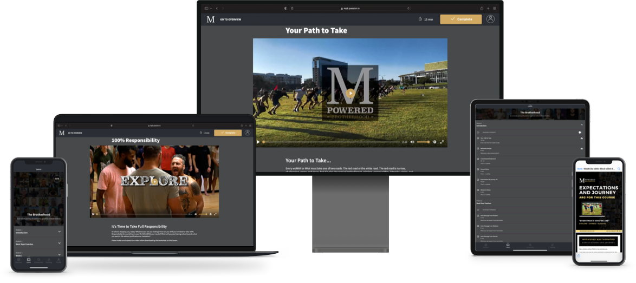Play the EXPLORE video on the laptop
Image resolution: width=636 pixels, height=283 pixels.
point(154,182)
